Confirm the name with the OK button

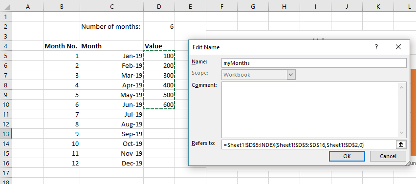pyautogui.click(x=347, y=156)
